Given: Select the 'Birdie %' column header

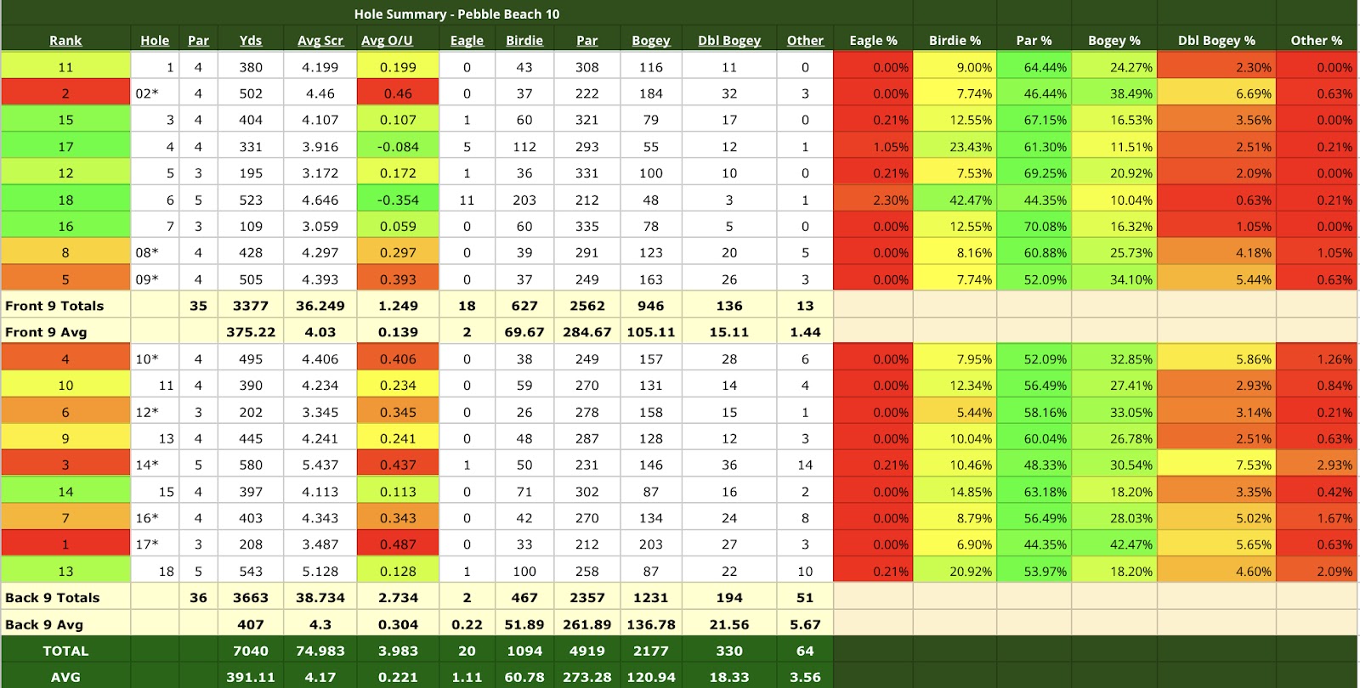Looking at the screenshot, I should (x=955, y=40).
